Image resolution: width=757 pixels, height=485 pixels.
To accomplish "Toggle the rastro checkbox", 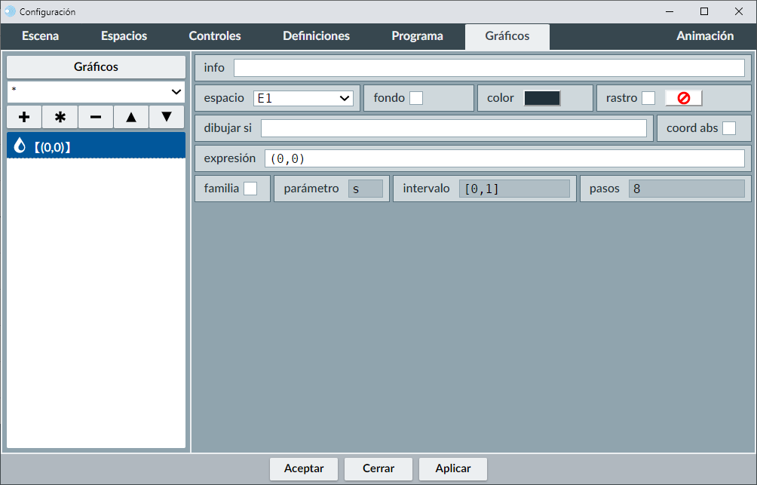I will 648,98.
